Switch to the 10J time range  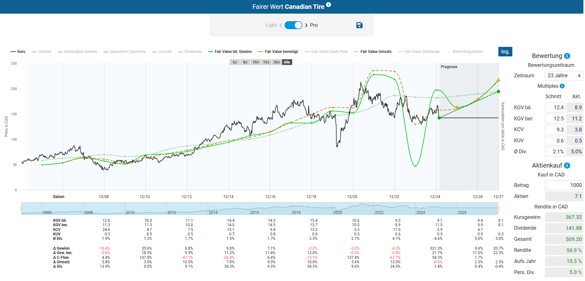click(256, 62)
